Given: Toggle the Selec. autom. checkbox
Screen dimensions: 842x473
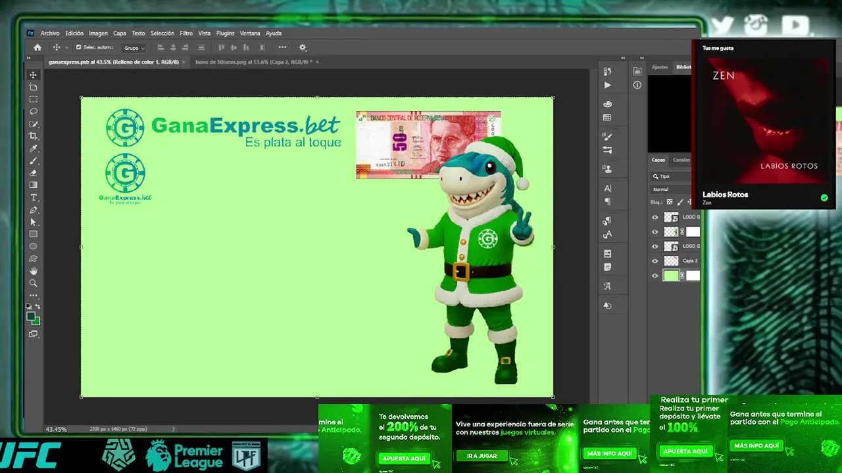Looking at the screenshot, I should point(78,47).
